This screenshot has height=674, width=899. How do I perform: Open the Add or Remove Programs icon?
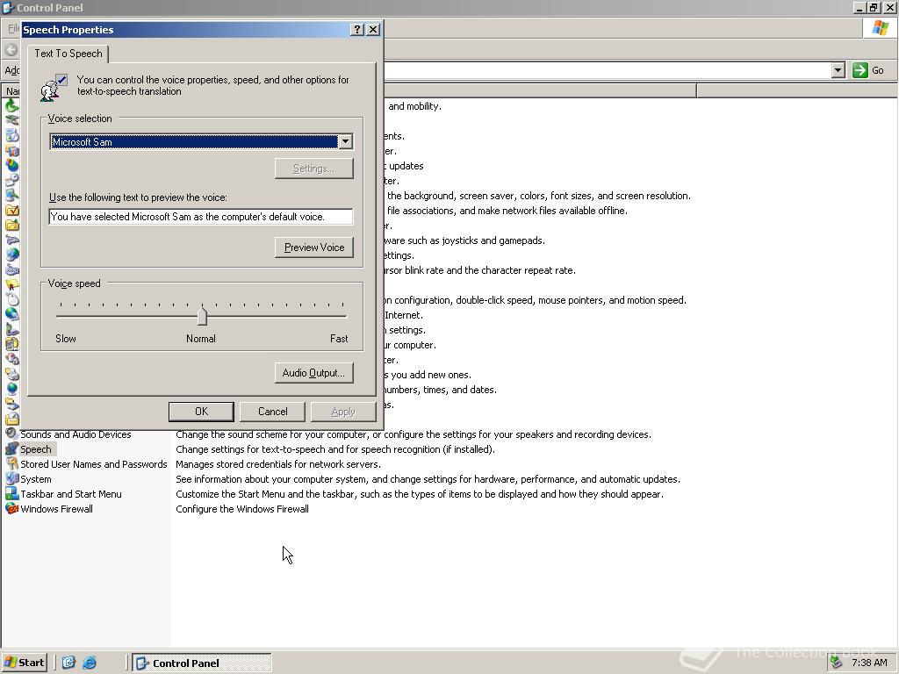pyautogui.click(x=11, y=136)
